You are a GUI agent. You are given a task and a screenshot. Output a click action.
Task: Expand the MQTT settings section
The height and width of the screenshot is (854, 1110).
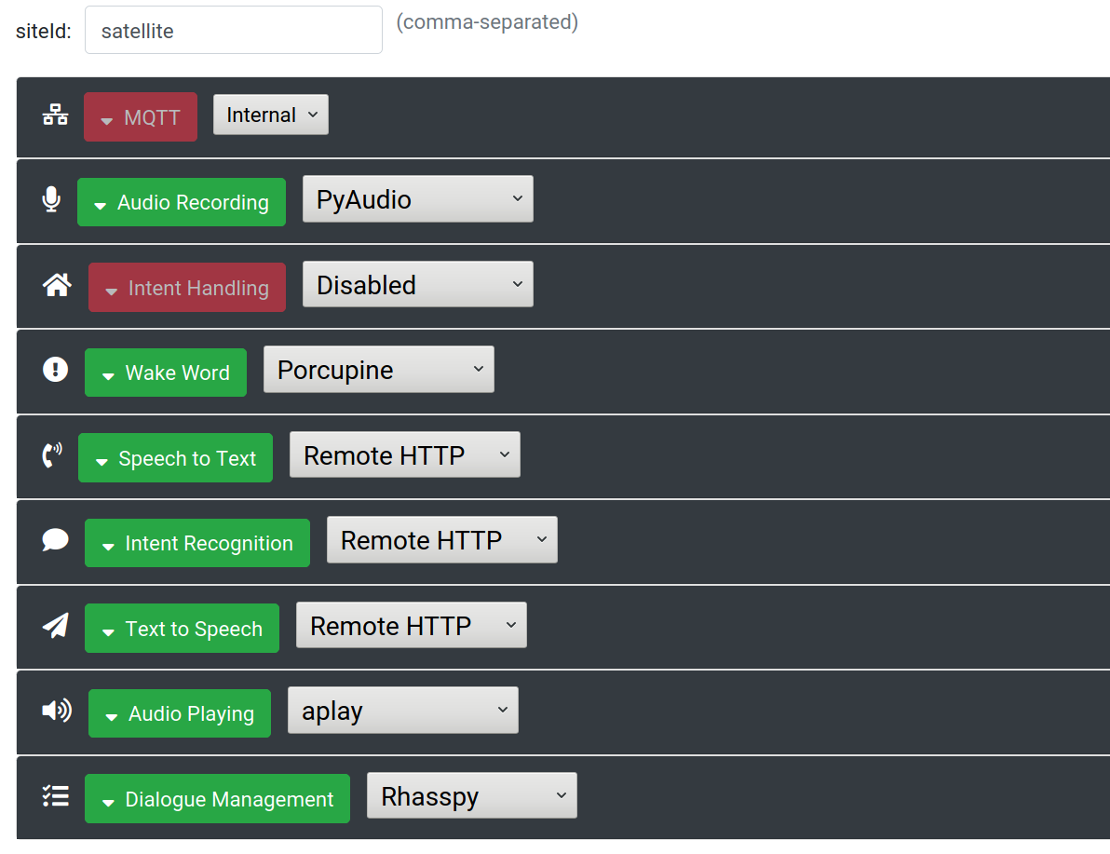point(140,116)
